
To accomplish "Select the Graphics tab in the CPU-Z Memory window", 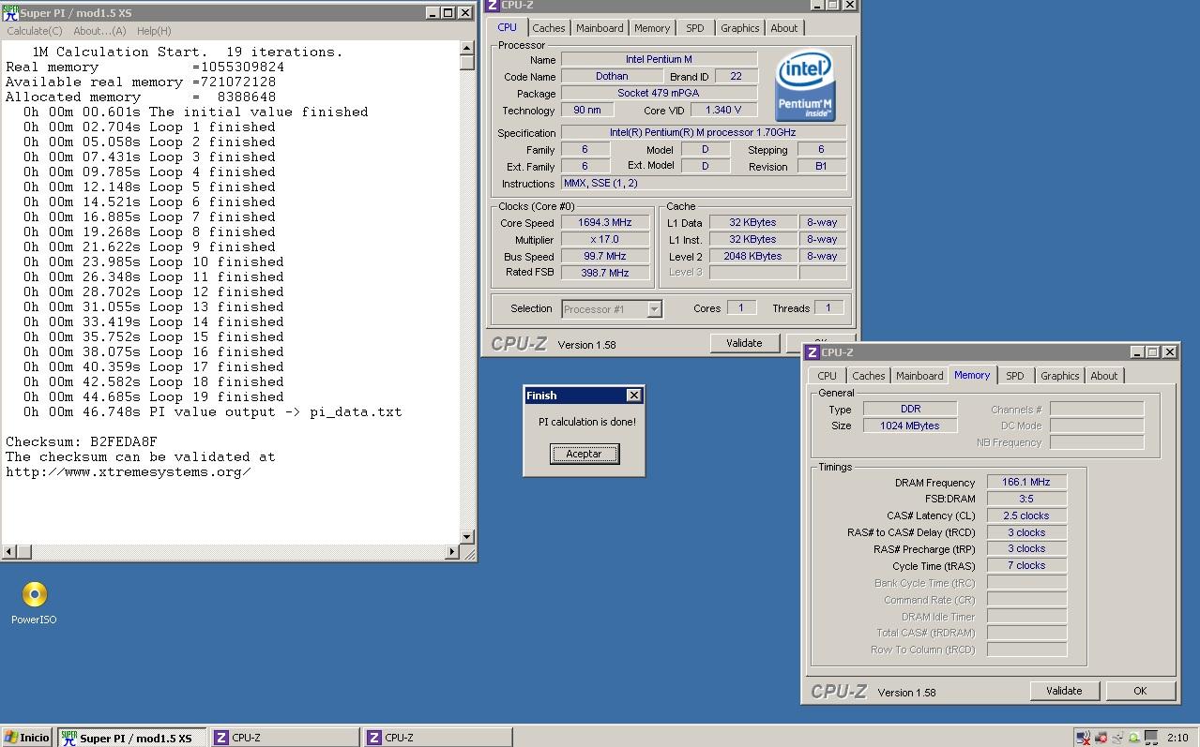I will click(1060, 376).
